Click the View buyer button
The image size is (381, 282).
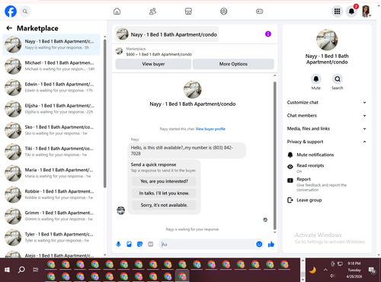[153, 64]
